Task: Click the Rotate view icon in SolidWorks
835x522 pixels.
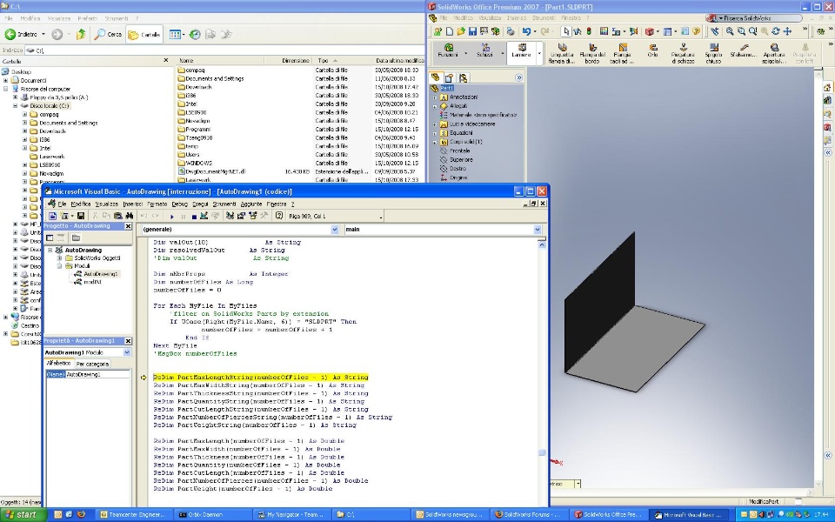Action: pyautogui.click(x=776, y=31)
